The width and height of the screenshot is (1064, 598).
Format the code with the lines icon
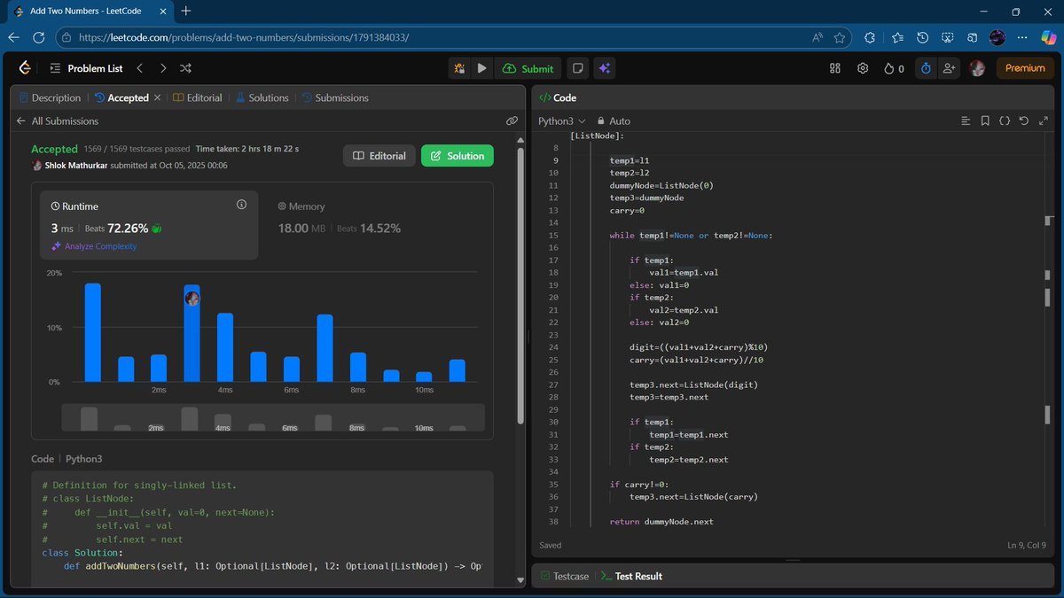tap(966, 120)
